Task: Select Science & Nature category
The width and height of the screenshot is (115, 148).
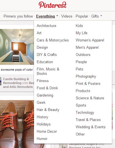Action: tap(90, 98)
